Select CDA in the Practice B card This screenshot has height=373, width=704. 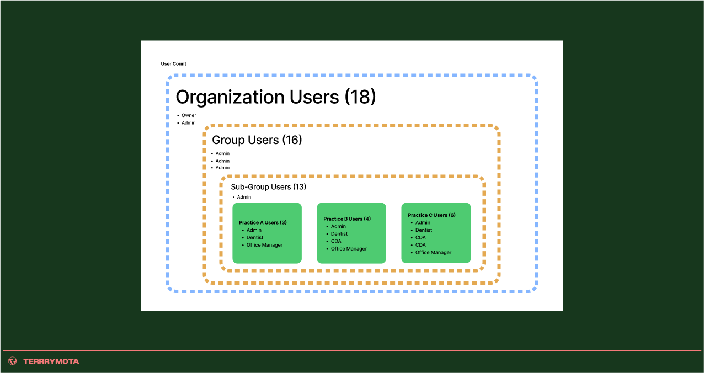(x=336, y=241)
